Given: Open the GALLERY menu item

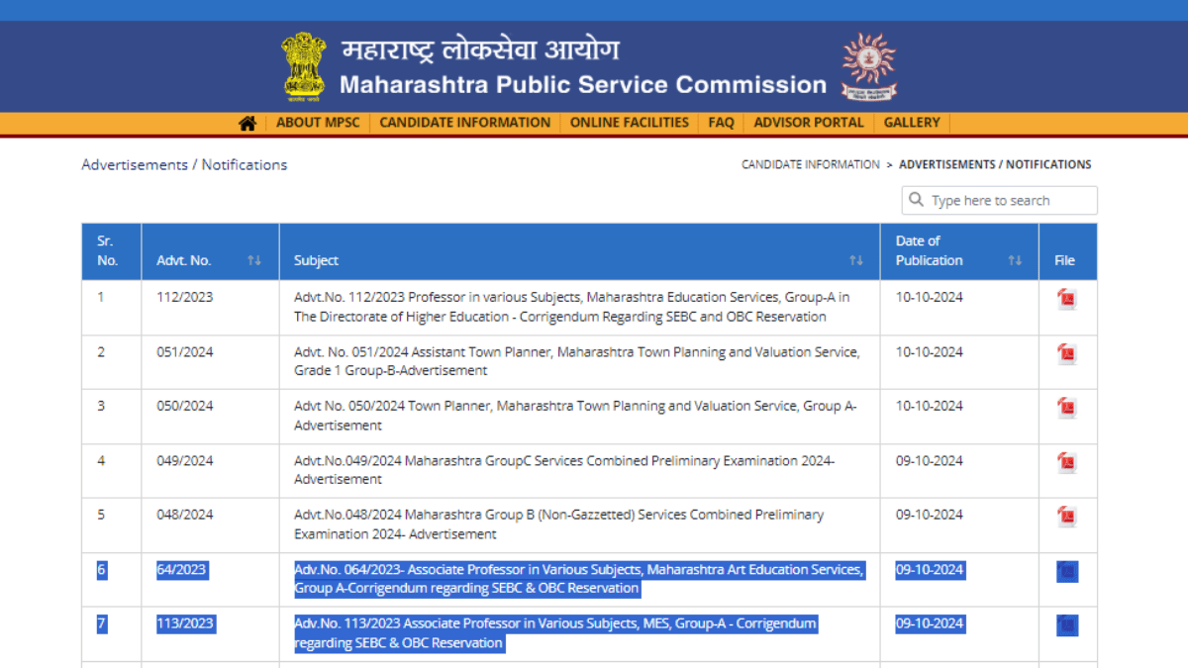Looking at the screenshot, I should 912,123.
